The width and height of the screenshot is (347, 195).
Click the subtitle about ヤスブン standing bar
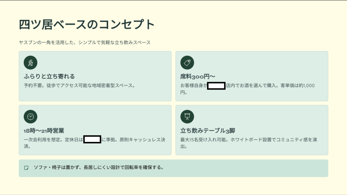85,43
